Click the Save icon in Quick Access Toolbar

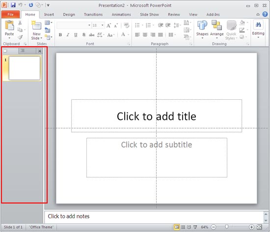pos(13,5)
